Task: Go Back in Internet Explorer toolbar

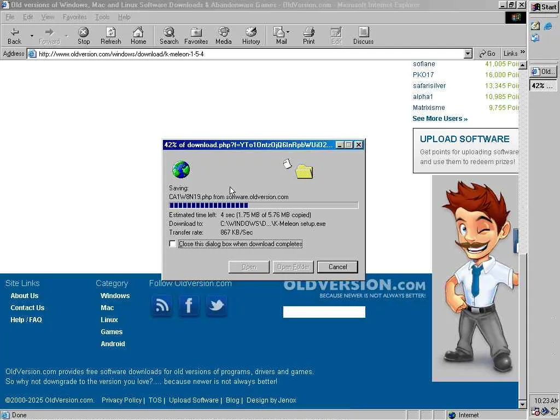Action: coord(14,36)
